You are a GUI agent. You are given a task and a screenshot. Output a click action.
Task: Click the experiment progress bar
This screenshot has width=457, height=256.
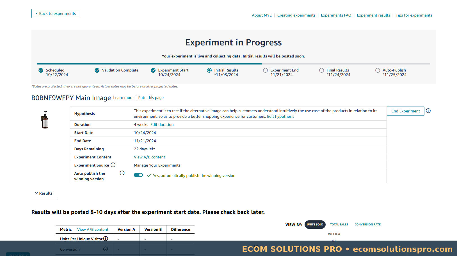coord(234,64)
